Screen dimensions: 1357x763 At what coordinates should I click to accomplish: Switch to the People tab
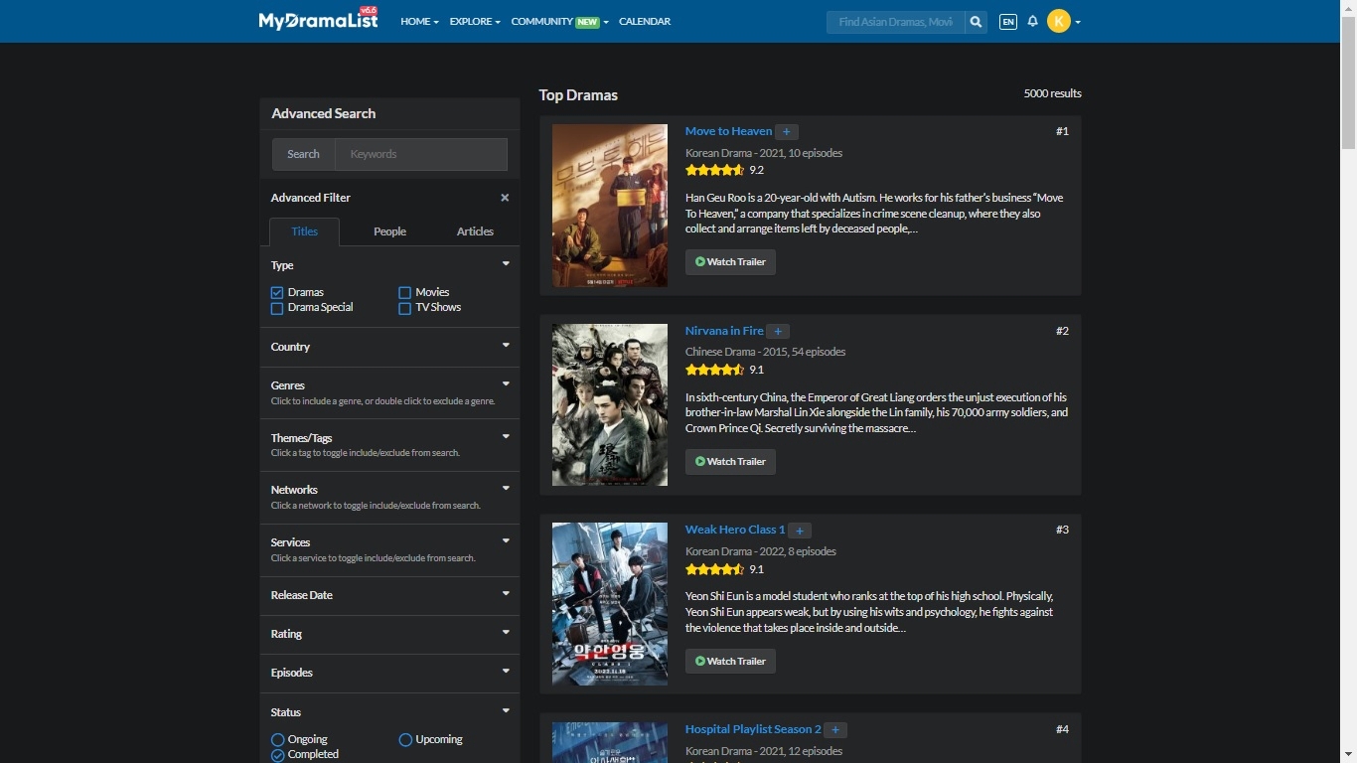pyautogui.click(x=389, y=231)
